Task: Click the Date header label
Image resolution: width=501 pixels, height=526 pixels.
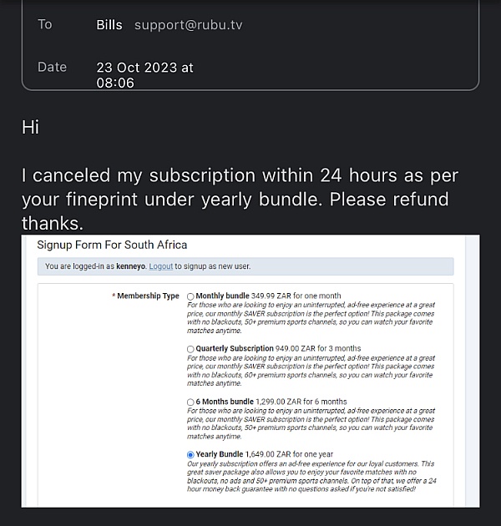Action: (x=52, y=67)
